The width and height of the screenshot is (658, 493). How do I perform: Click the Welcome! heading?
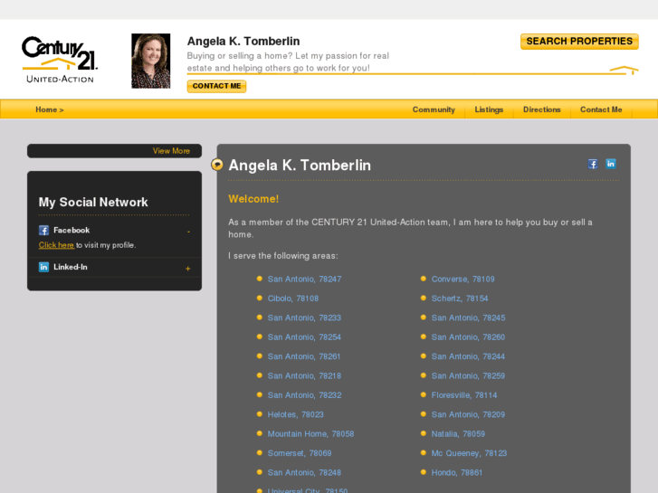pos(253,198)
